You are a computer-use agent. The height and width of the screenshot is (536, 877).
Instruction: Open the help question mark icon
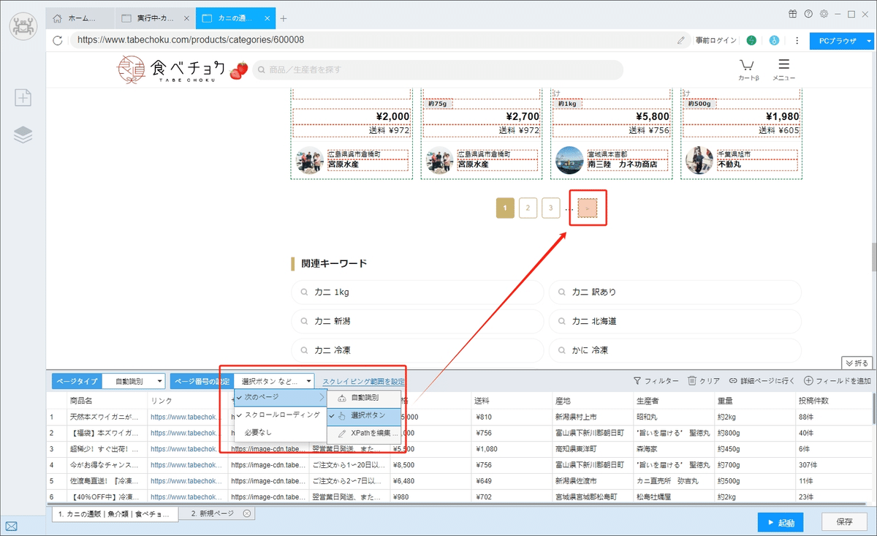(808, 14)
